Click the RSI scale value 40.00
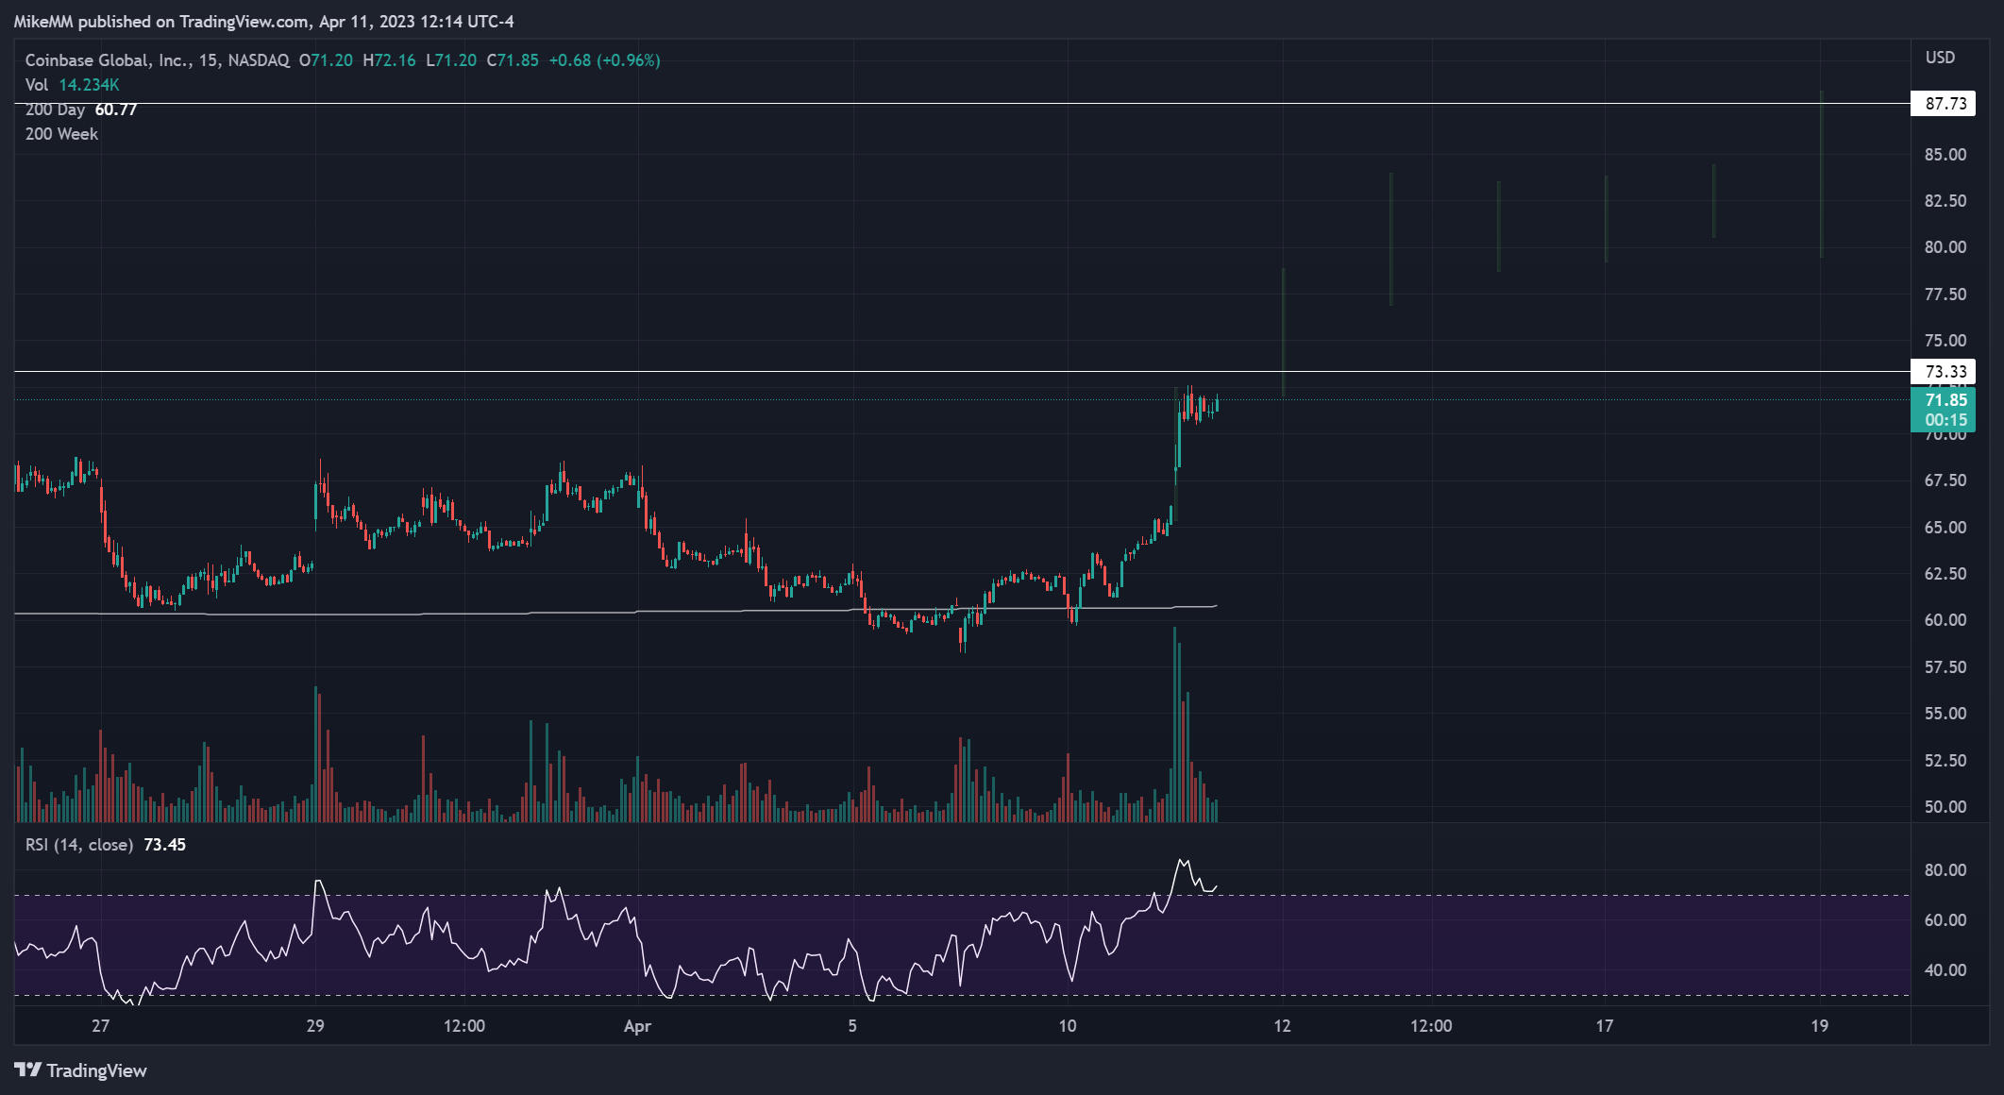This screenshot has height=1095, width=2004. pyautogui.click(x=1945, y=970)
